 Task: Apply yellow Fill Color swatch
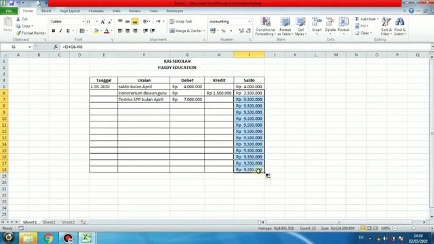(x=96, y=30)
